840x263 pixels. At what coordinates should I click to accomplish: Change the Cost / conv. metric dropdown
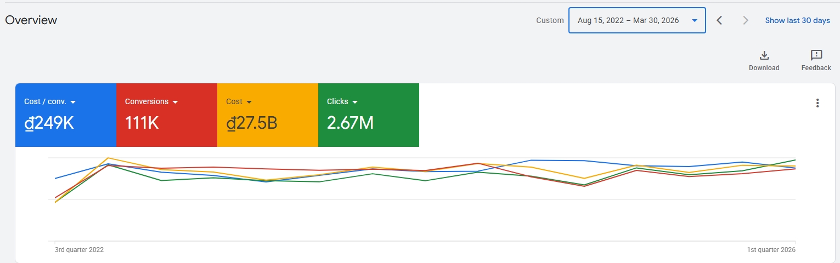[50, 102]
